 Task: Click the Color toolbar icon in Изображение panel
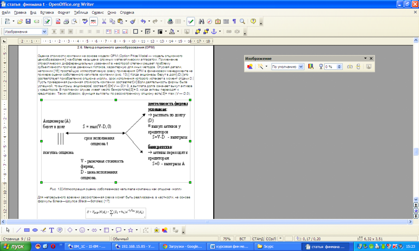click(x=311, y=67)
